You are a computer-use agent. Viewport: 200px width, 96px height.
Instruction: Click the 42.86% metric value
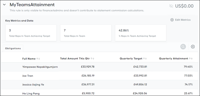pyautogui.click(x=124, y=30)
